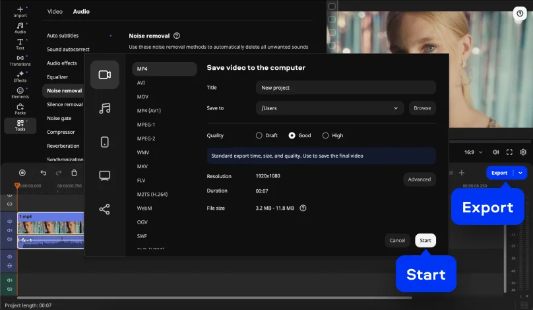
Task: Click the share export icon
Action: 104,209
